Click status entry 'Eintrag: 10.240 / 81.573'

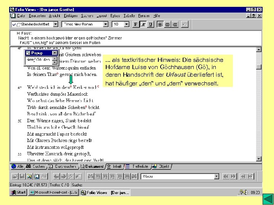[x=29, y=185]
